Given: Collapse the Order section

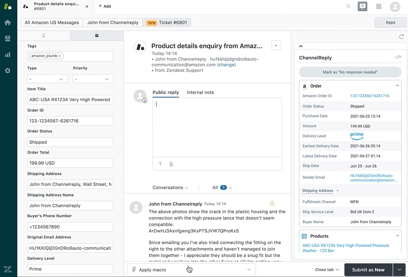Looking at the screenshot, I should (397, 86).
